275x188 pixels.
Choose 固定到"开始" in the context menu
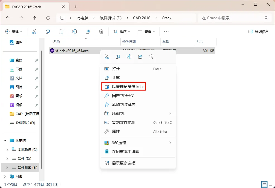click(x=138, y=96)
